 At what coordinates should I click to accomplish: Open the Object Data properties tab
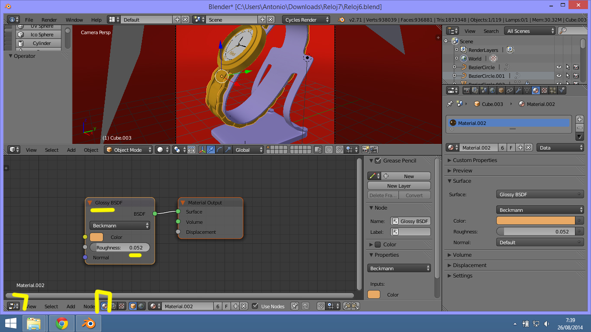[527, 90]
